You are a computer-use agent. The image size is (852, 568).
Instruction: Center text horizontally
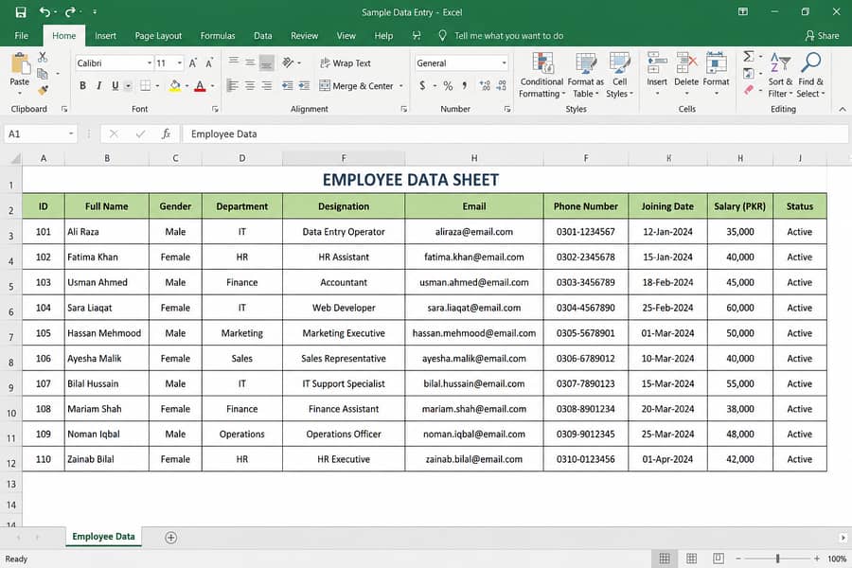(x=250, y=85)
